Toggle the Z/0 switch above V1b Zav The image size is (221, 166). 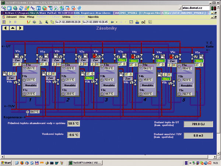[x=12, y=73]
